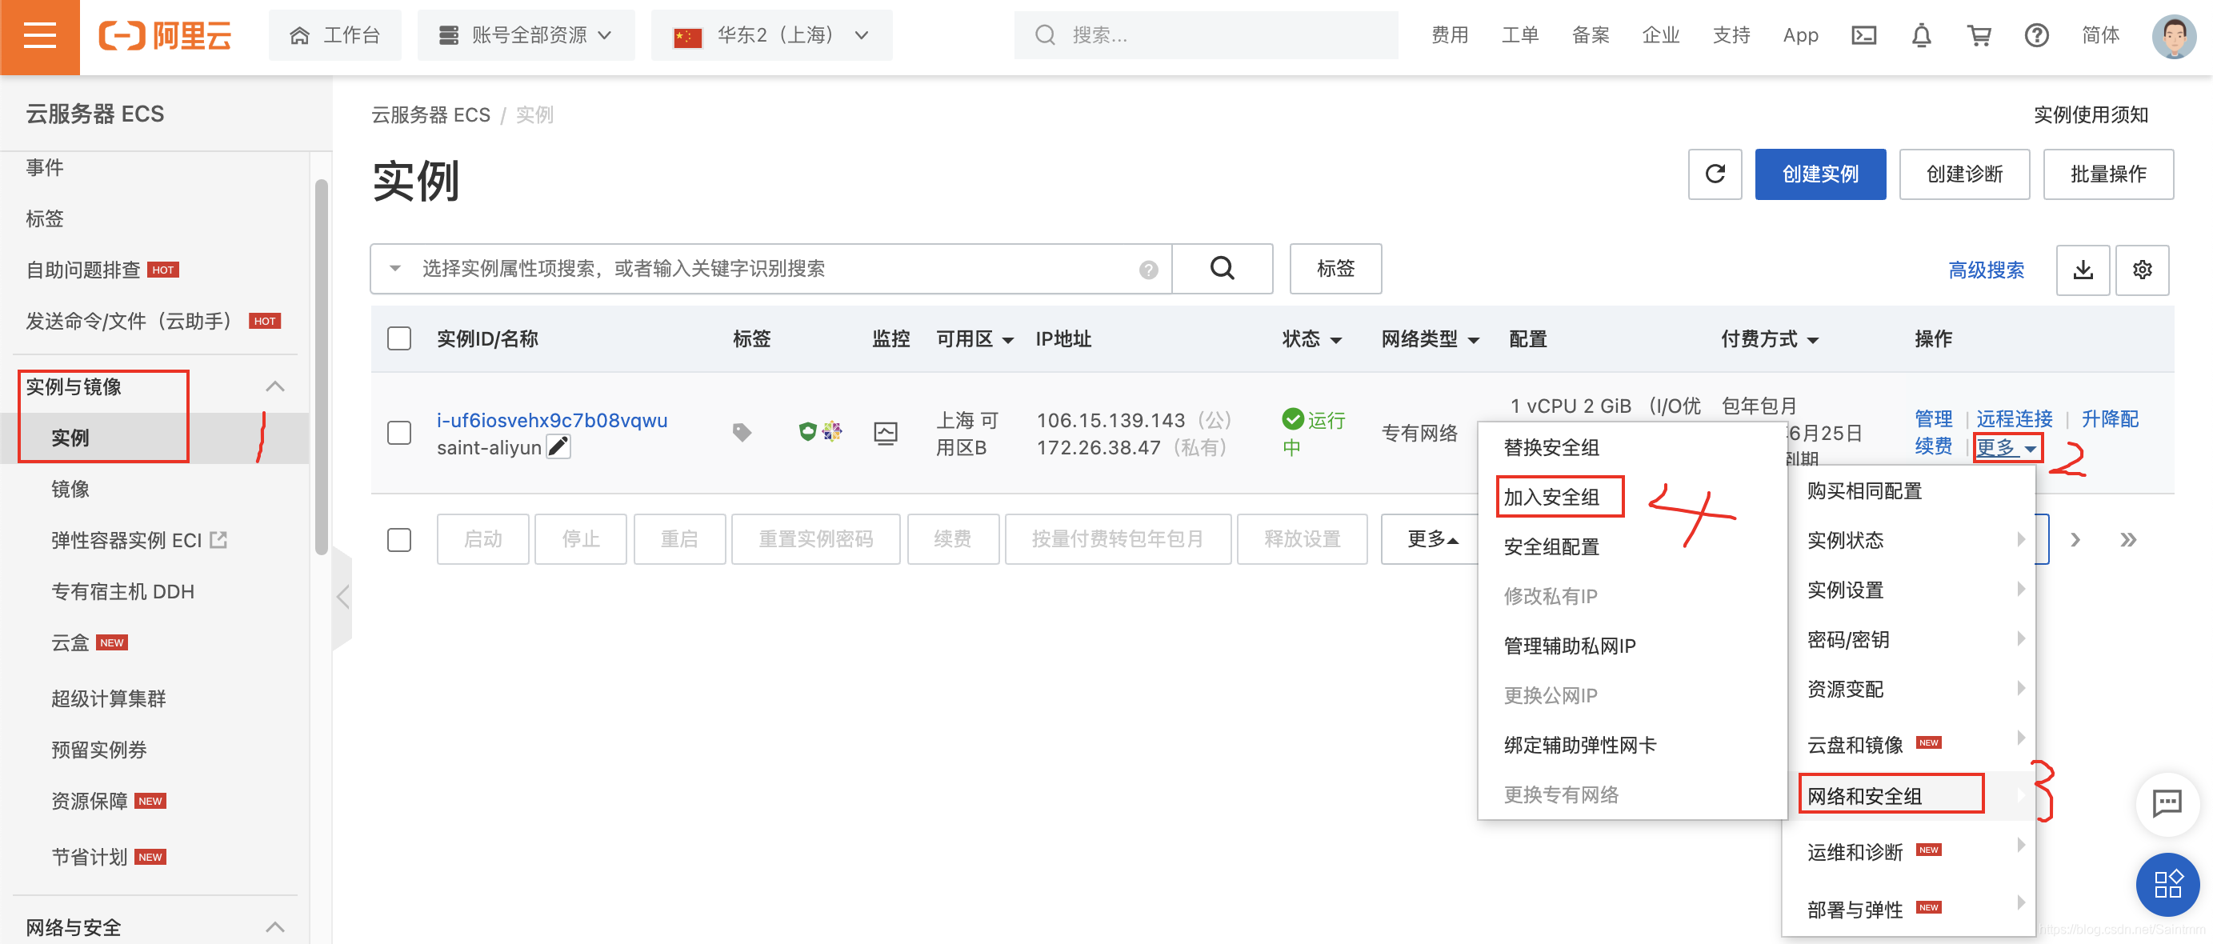Click the export download icon

pyautogui.click(x=2082, y=270)
